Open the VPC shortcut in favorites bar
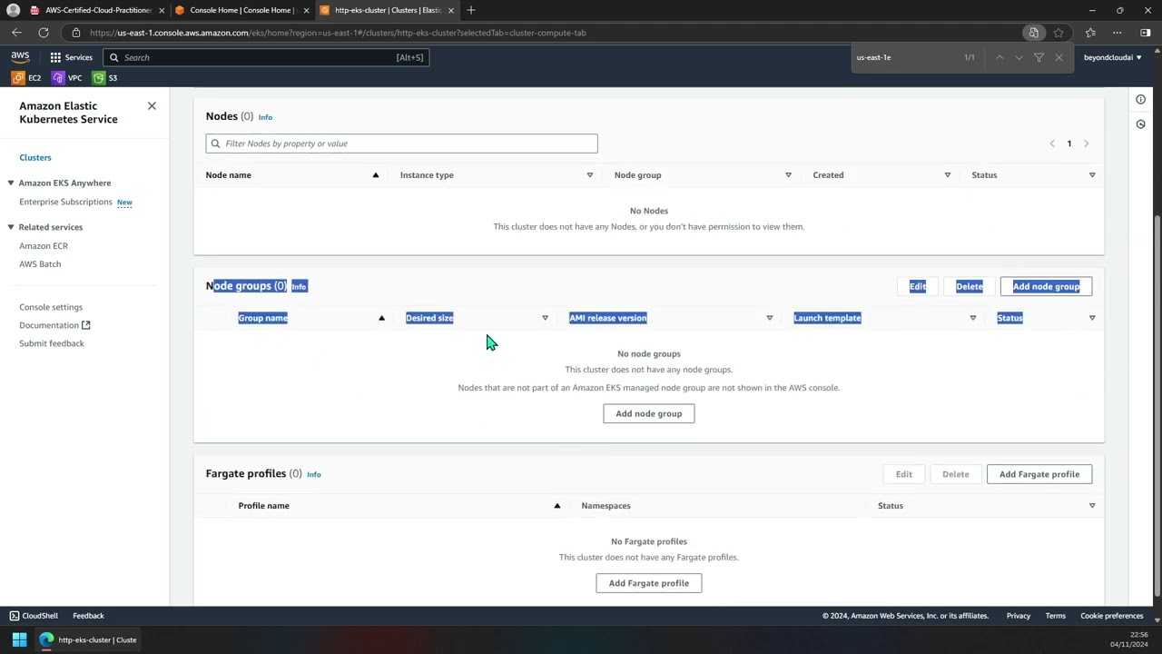This screenshot has height=654, width=1162. (67, 78)
